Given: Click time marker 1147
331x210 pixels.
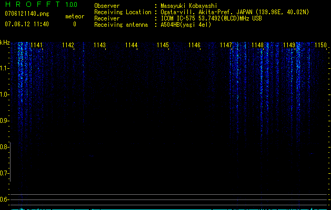Looking at the screenshot, I should coord(226,45).
